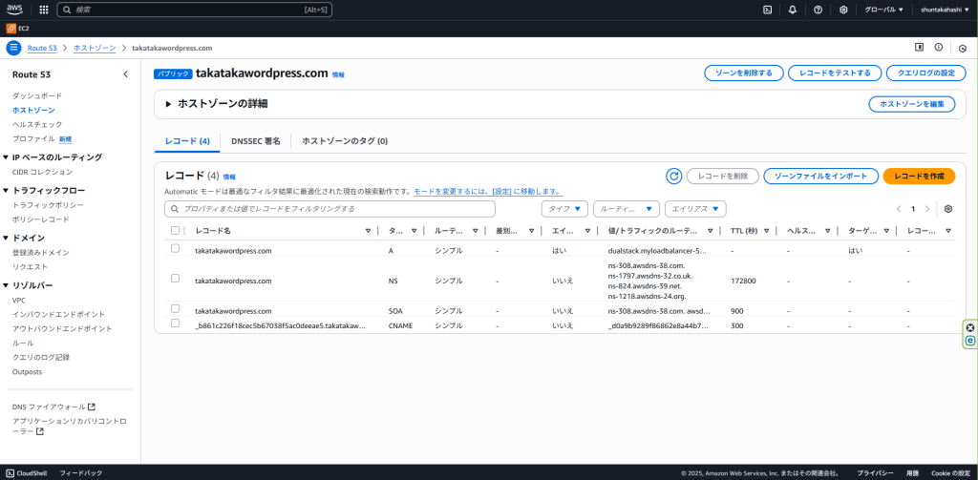Viewport: 978px width, 480px height.
Task: Click the Create record button
Action: tap(920, 177)
